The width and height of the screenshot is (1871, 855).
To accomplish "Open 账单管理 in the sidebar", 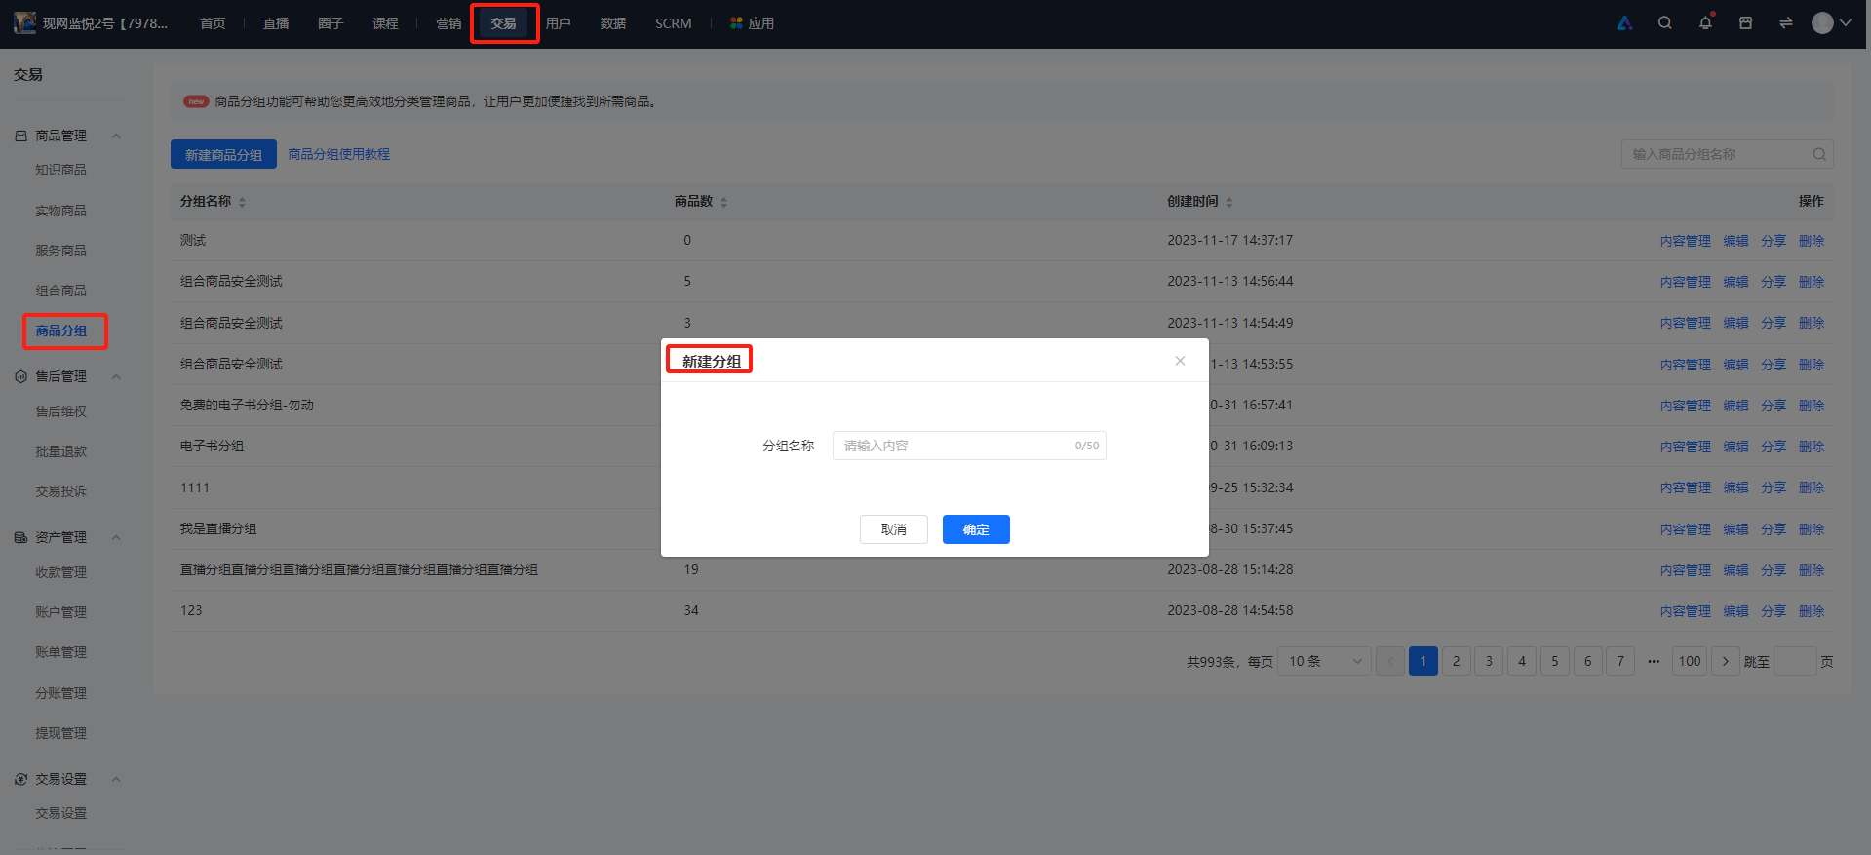I will tap(60, 652).
